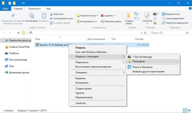The height and width of the screenshot is (113, 192).
Task: Click the Back navigation arrow
Action: 4,33
